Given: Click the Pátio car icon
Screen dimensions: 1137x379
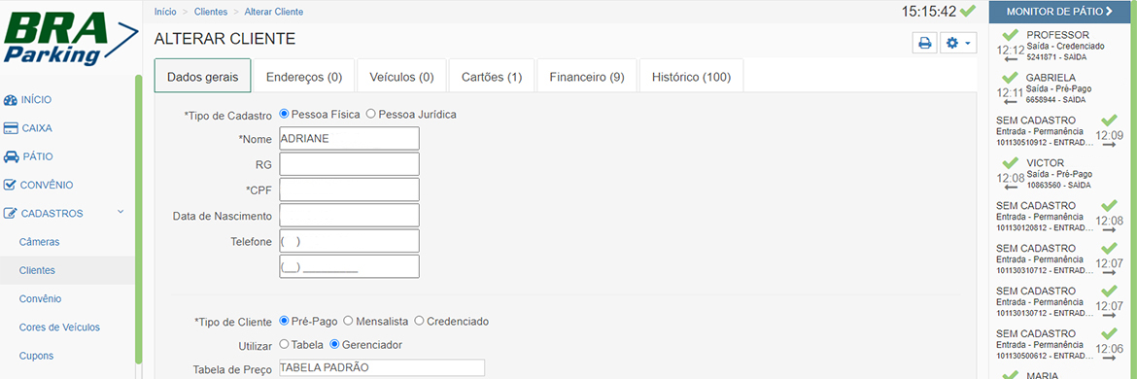Looking at the screenshot, I should (x=10, y=156).
